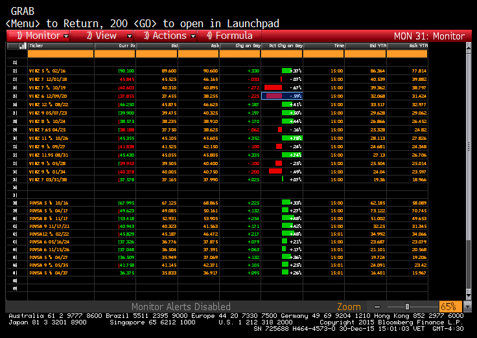Click ask value 68.865
The height and width of the screenshot is (338, 477).
pyautogui.click(x=211, y=203)
